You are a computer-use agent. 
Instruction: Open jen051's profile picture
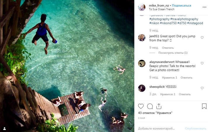click(x=142, y=38)
